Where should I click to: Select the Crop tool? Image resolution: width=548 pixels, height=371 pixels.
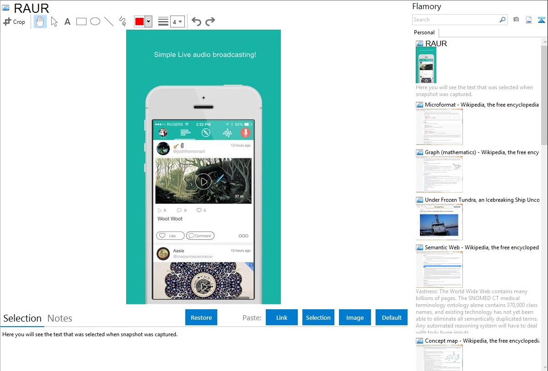14,22
